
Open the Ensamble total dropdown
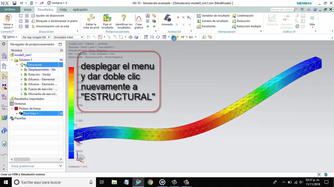click(x=68, y=37)
